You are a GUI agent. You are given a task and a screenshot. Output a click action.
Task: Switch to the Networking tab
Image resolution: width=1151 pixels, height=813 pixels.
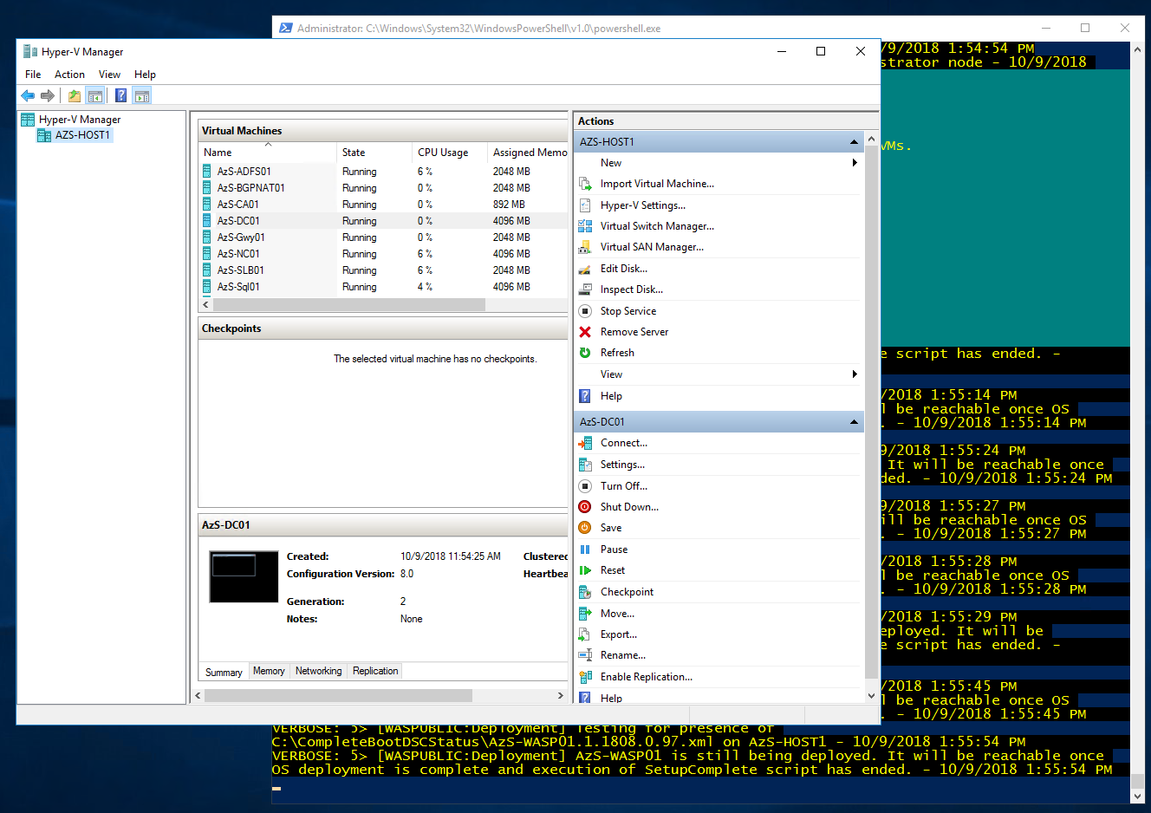[318, 670]
